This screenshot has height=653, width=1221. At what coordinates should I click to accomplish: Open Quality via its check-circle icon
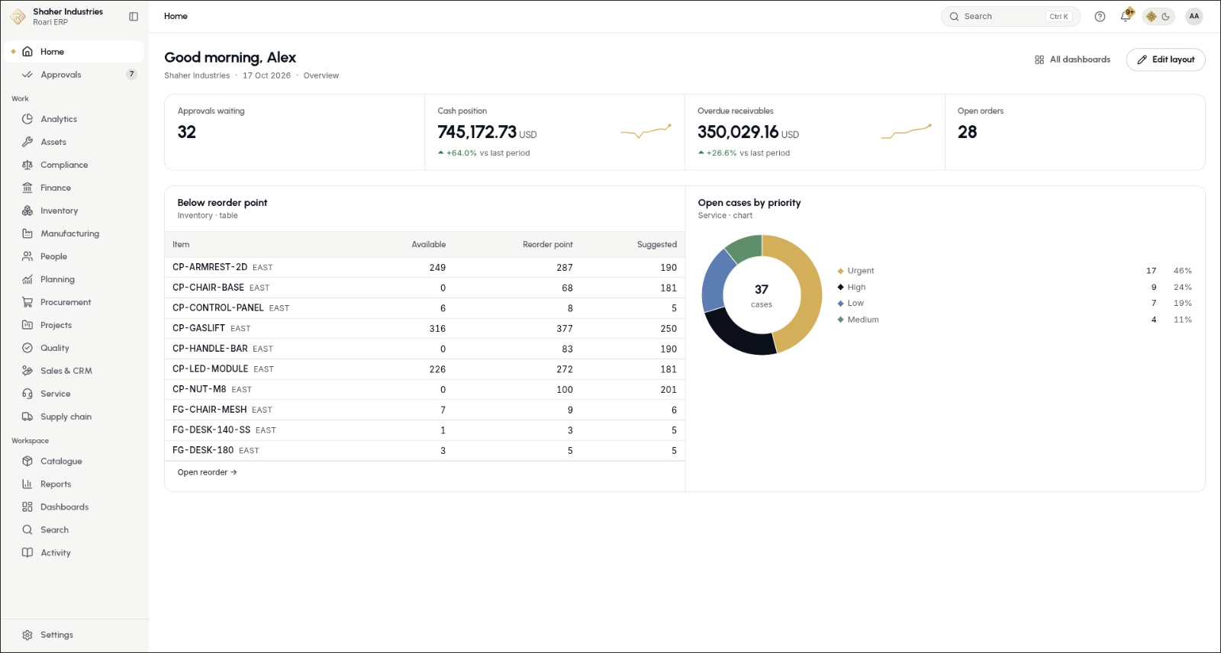(x=27, y=348)
